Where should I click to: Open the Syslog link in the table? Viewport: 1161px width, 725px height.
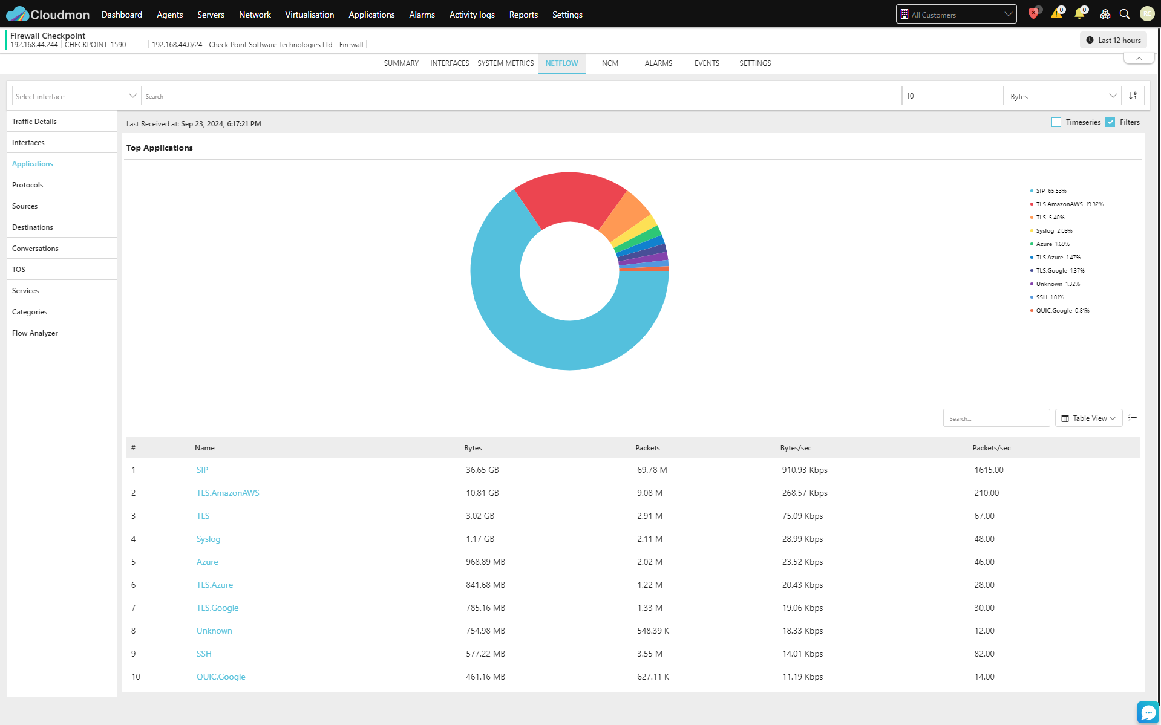coord(208,539)
